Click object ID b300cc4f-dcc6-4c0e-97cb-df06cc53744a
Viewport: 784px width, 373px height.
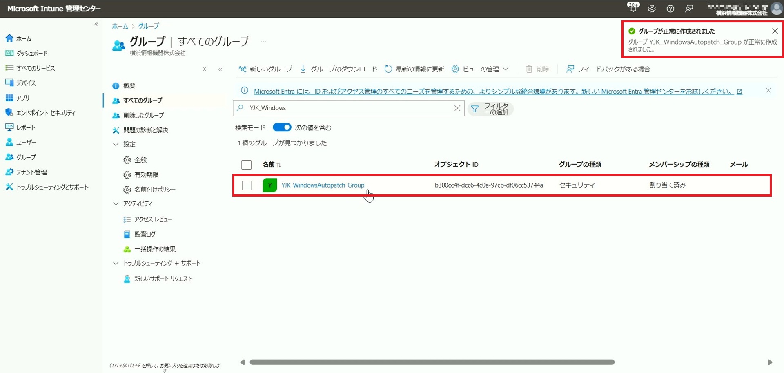(x=489, y=185)
